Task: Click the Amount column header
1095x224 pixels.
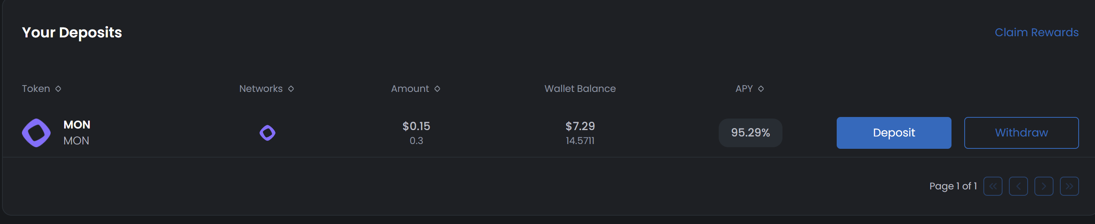Action: pyautogui.click(x=410, y=89)
